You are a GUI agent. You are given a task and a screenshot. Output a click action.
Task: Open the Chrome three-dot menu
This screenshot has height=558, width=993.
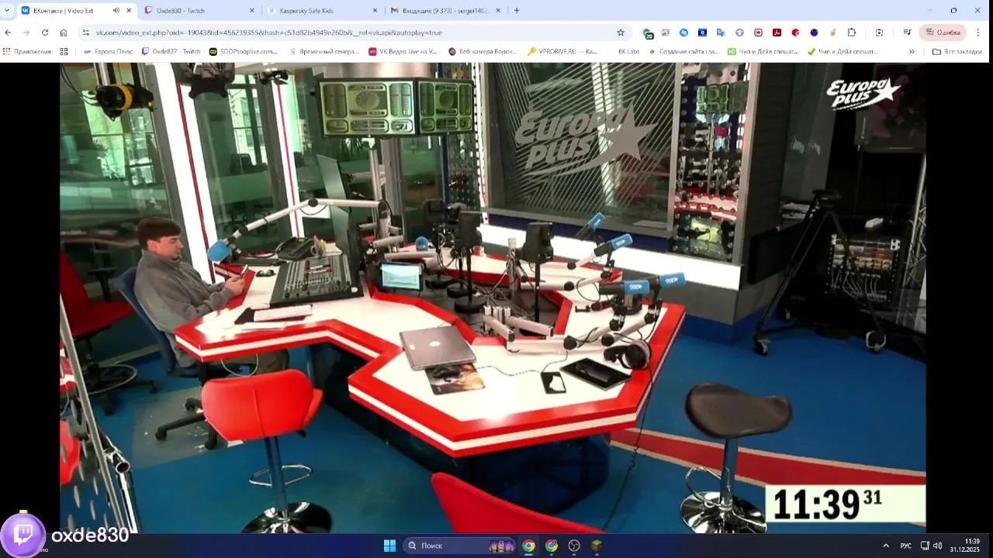pos(978,33)
